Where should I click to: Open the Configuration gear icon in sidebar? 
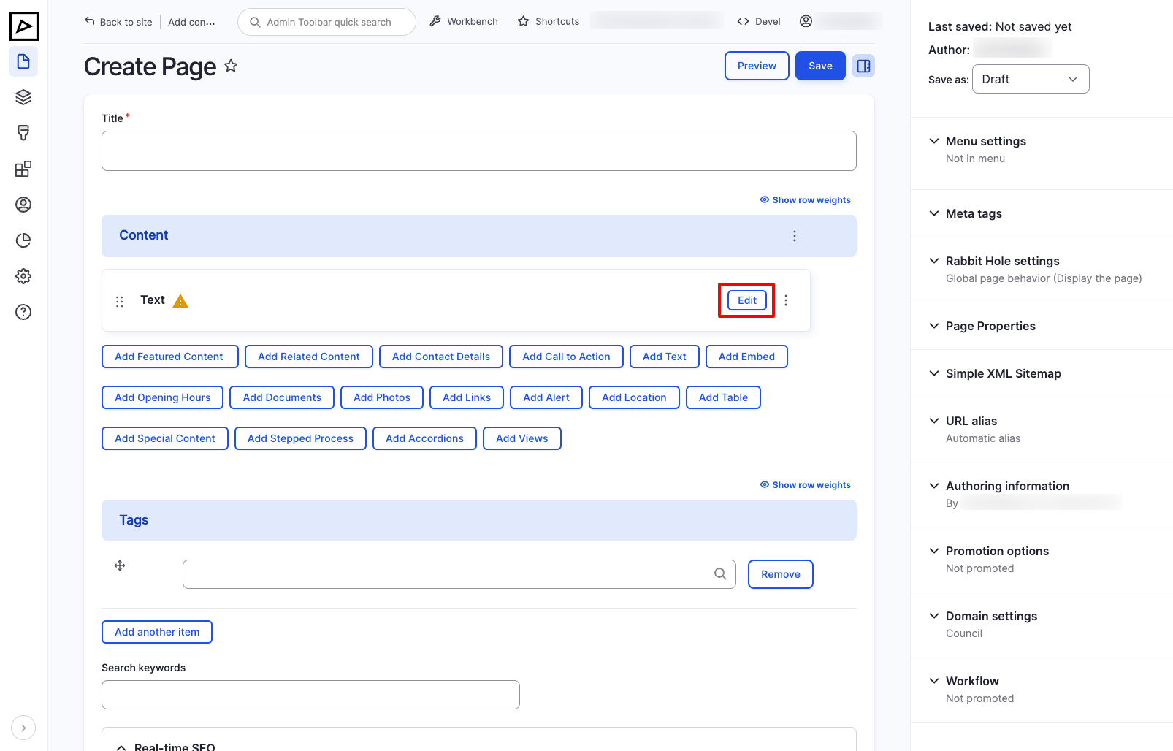coord(23,276)
